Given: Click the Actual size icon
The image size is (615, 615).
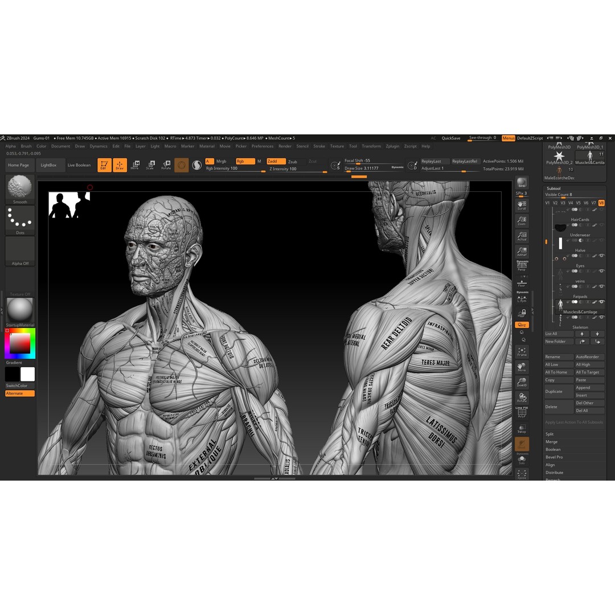Looking at the screenshot, I should pyautogui.click(x=522, y=236).
